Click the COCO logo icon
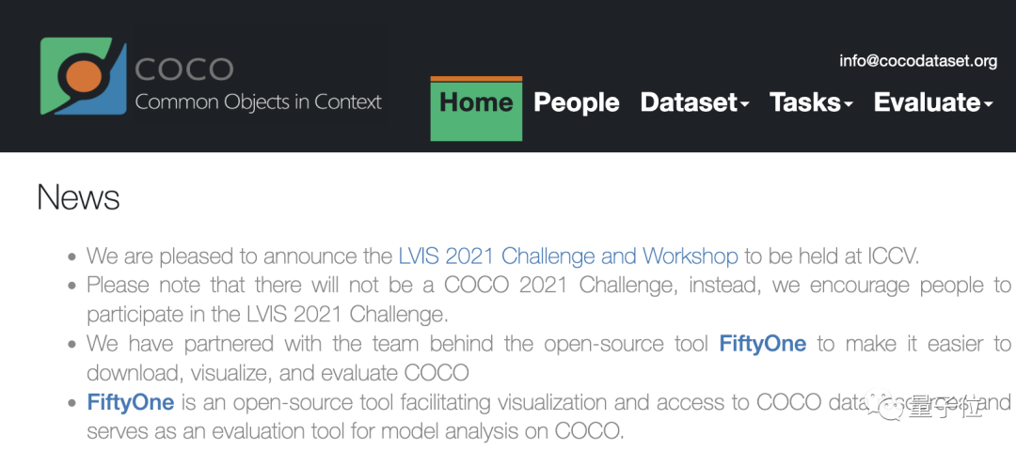1016x451 pixels. pos(84,76)
